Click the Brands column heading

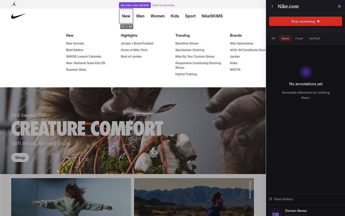(236, 35)
